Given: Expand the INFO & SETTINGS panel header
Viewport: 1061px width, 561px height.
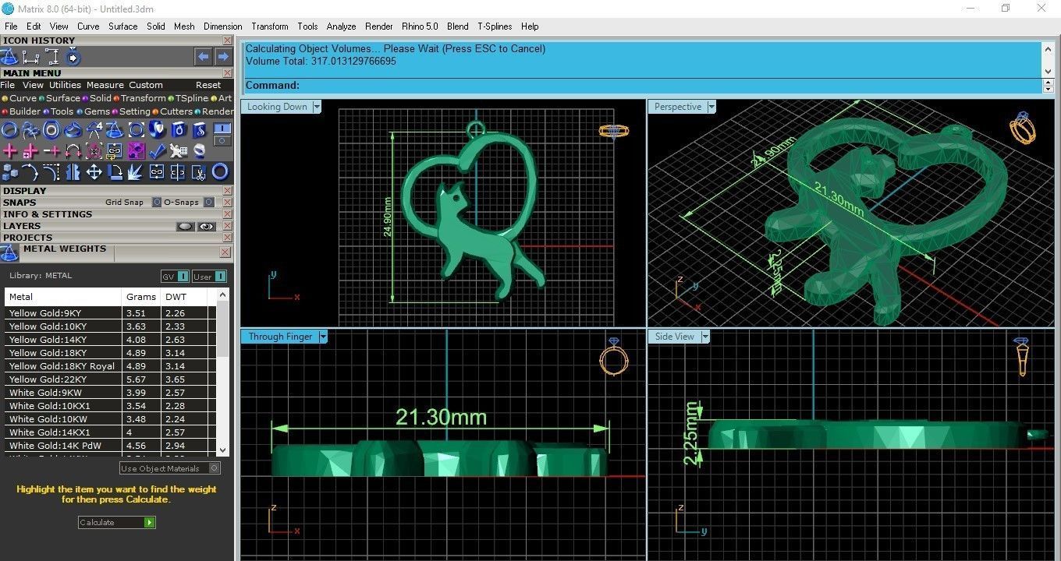Looking at the screenshot, I should pyautogui.click(x=116, y=214).
